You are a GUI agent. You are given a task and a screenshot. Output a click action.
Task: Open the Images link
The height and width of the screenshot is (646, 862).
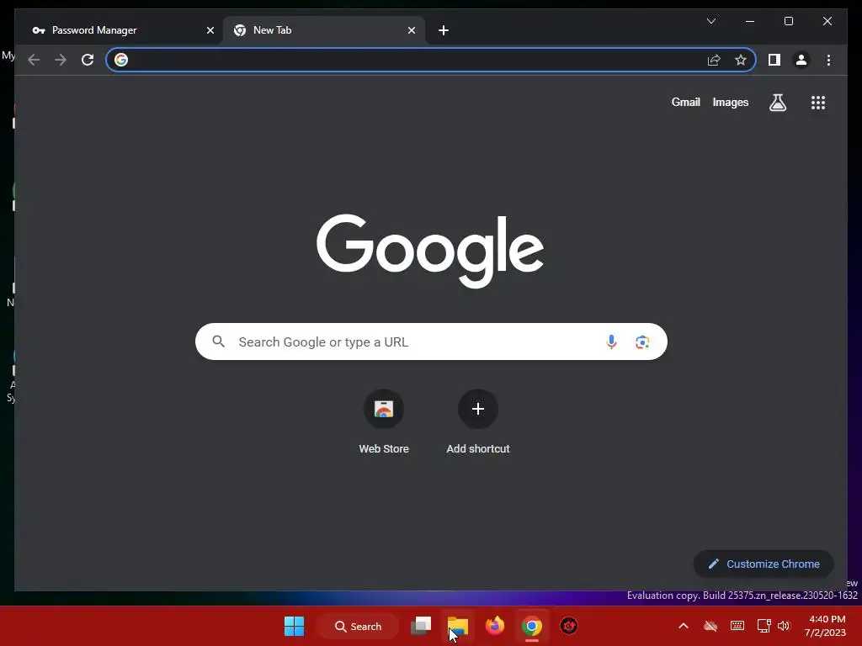point(730,102)
